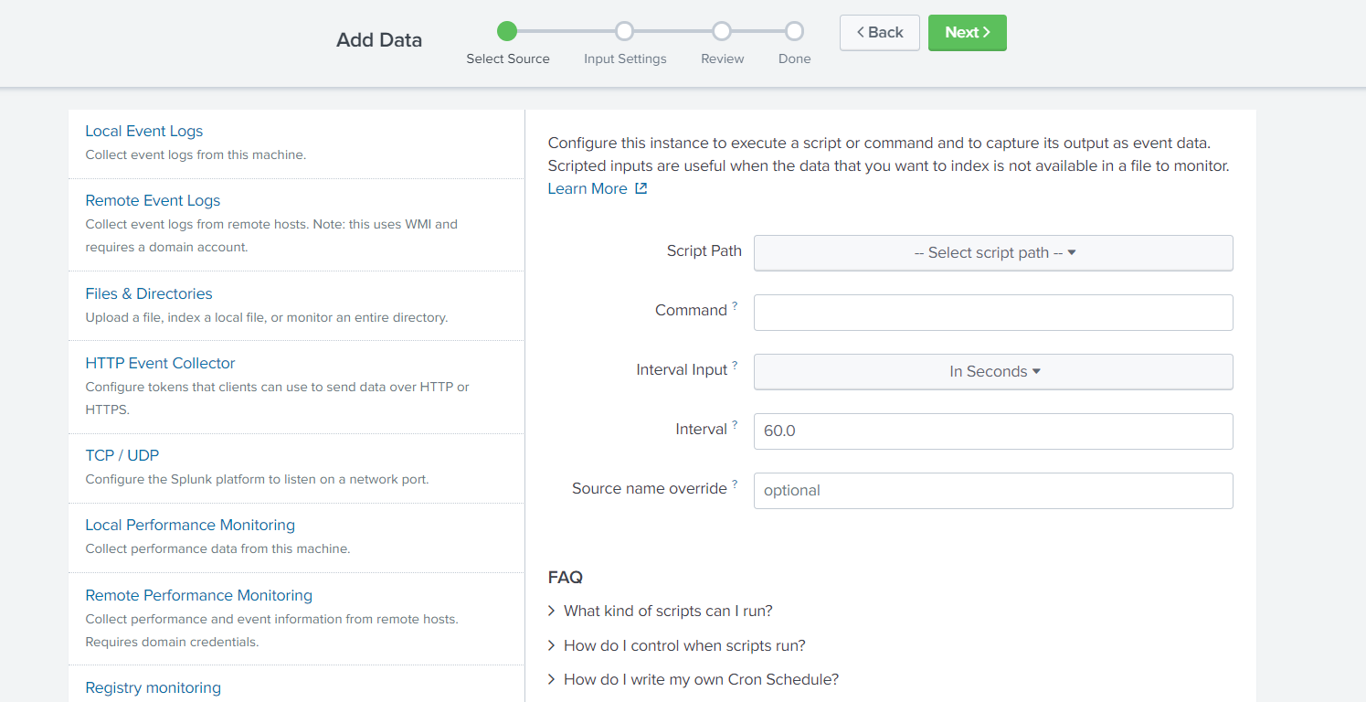Click Source name override help icon
Viewport: 1366px width, 702px height.
coord(735,484)
